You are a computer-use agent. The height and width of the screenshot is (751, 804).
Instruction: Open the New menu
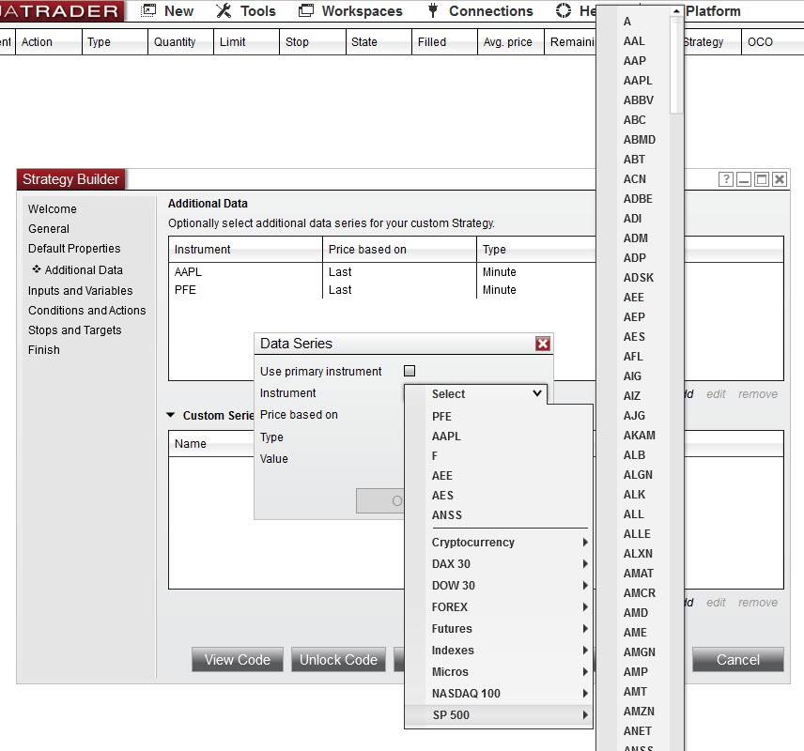(168, 10)
